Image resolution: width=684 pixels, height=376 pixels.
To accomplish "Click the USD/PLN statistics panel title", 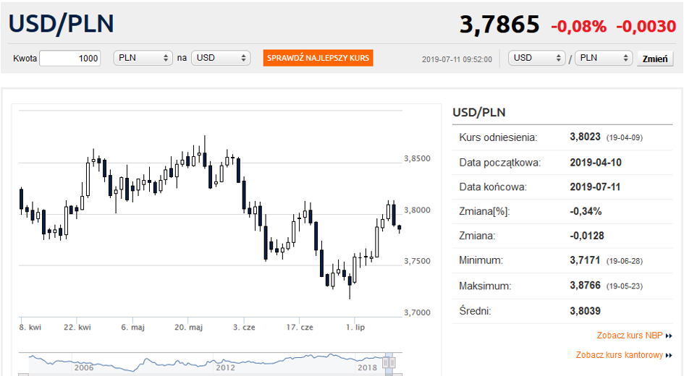I will [478, 112].
